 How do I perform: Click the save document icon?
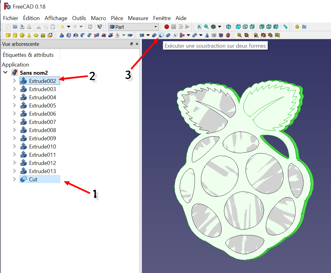click(22, 27)
